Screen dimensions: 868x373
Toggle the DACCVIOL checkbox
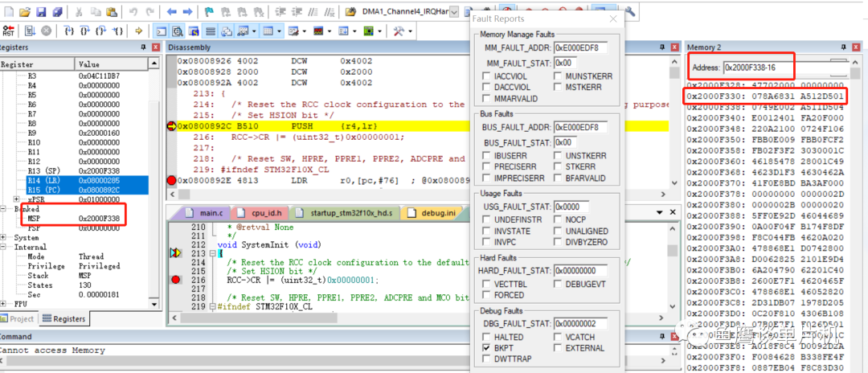click(486, 87)
